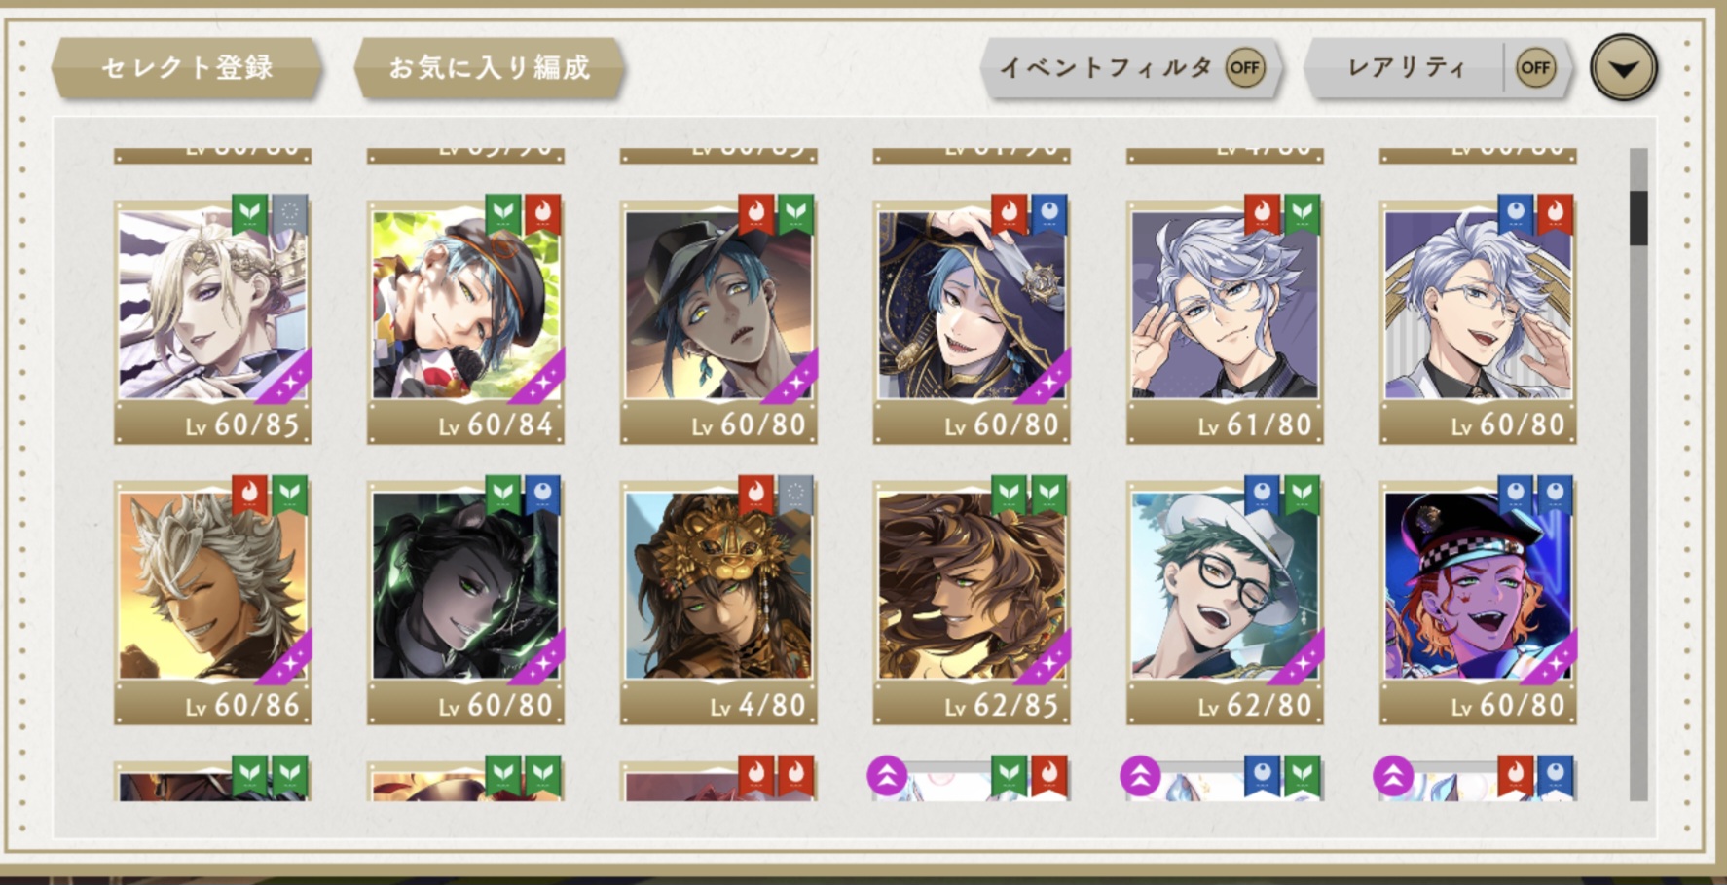Image resolution: width=1727 pixels, height=885 pixels.
Task: Select the Lv 62/80 white hat card
Action: pos(1225,604)
